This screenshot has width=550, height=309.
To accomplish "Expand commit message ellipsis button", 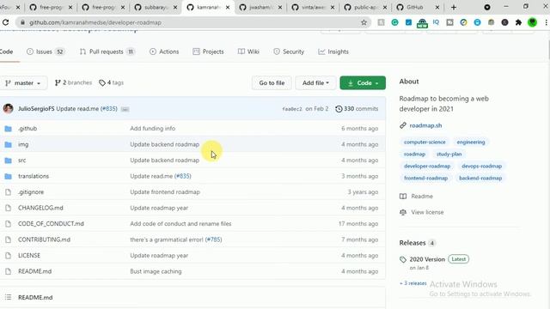I will (125, 109).
